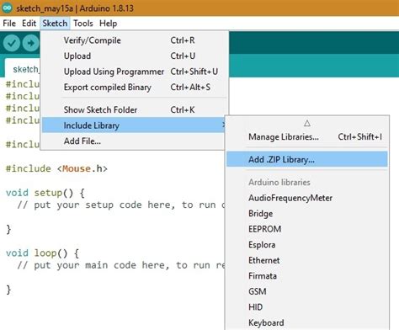Open the Help menu
This screenshot has width=399, height=330.
108,24
